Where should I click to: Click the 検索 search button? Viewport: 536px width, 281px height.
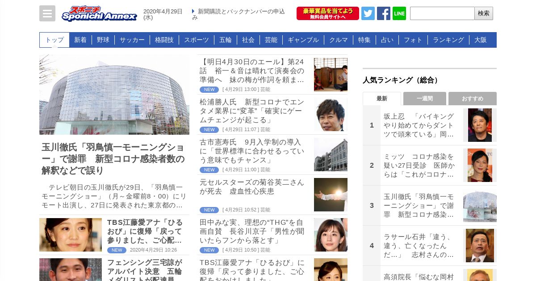pos(484,13)
